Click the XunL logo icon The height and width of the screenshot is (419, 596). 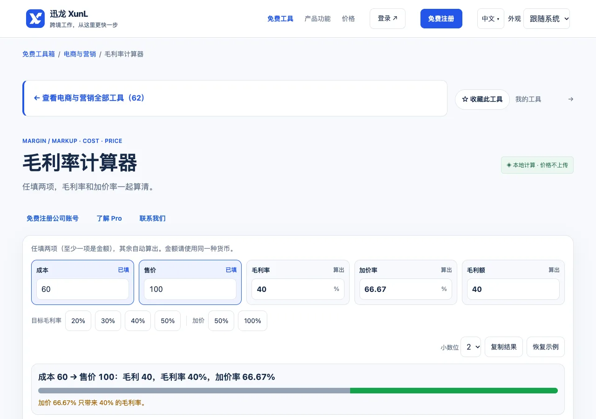click(x=35, y=19)
